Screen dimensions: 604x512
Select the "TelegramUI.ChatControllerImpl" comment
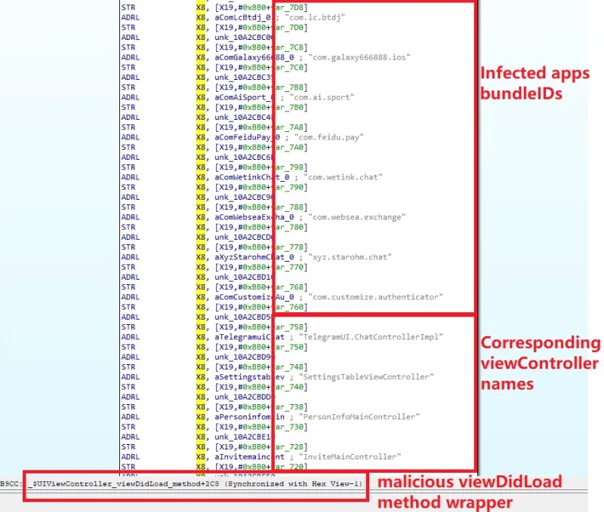[371, 337]
